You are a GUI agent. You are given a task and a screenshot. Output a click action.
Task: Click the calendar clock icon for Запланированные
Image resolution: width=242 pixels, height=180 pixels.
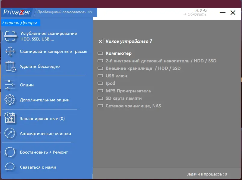click(10, 118)
